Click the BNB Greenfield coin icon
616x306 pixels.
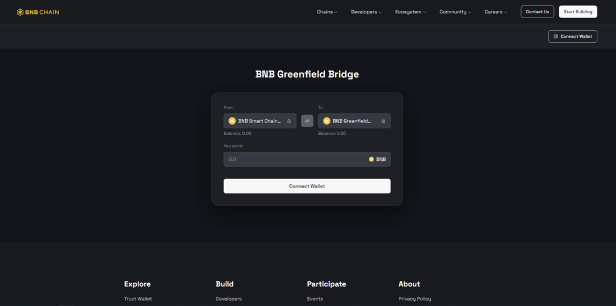pos(327,121)
